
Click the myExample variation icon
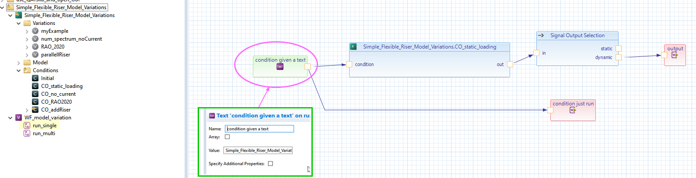(35, 31)
